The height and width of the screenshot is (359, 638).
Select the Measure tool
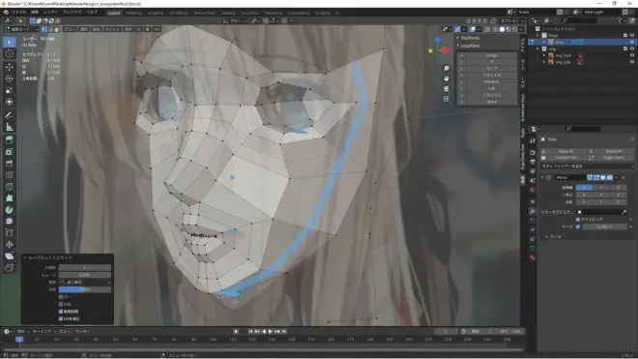(x=10, y=128)
